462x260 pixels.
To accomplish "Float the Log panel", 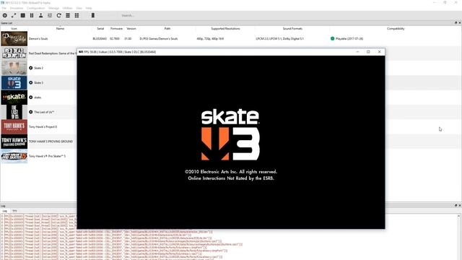I will point(456,205).
